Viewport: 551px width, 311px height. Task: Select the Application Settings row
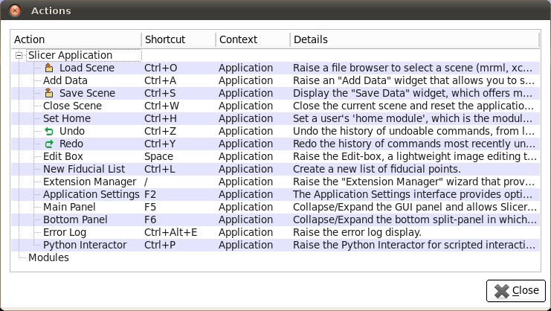(x=91, y=194)
